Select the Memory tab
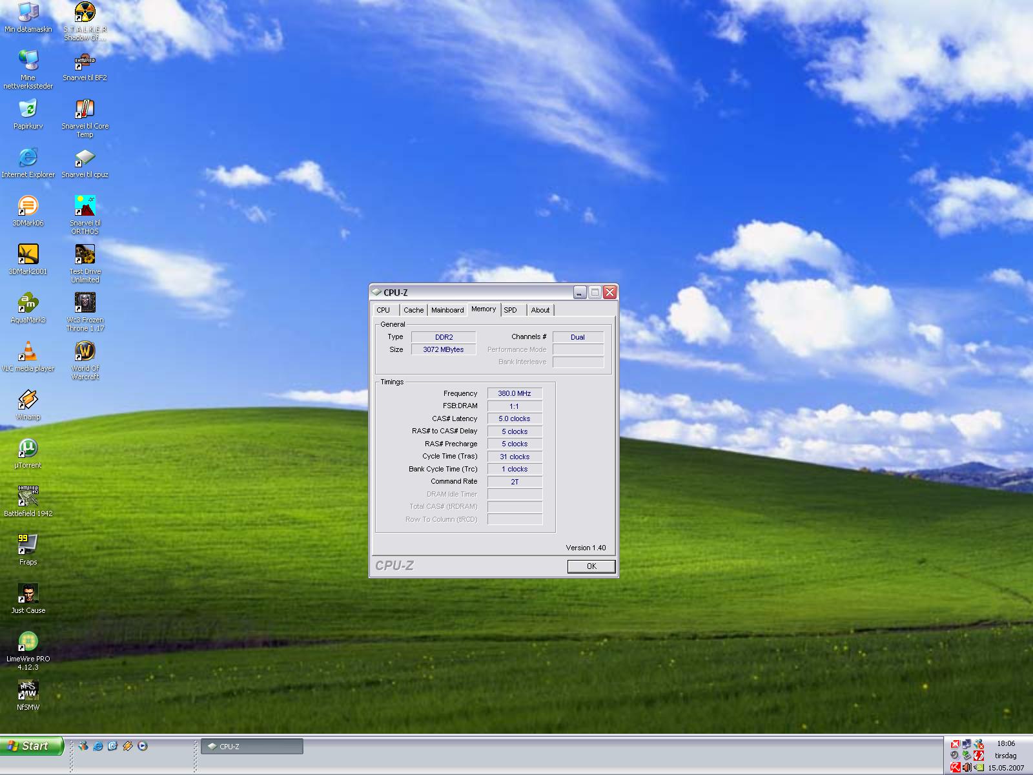Viewport: 1033px width, 775px height. pyautogui.click(x=484, y=309)
